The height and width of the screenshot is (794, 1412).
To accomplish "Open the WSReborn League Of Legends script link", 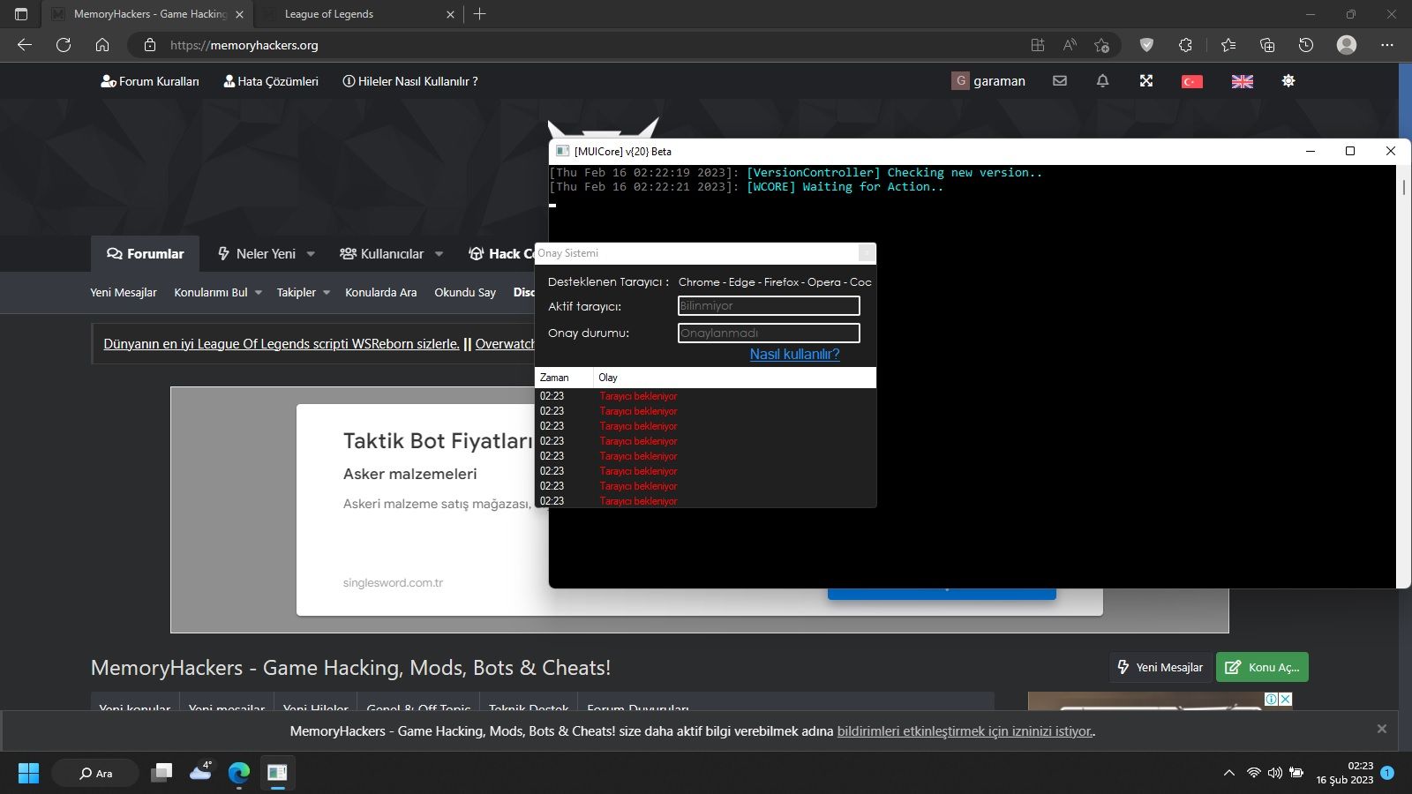I will click(x=282, y=344).
